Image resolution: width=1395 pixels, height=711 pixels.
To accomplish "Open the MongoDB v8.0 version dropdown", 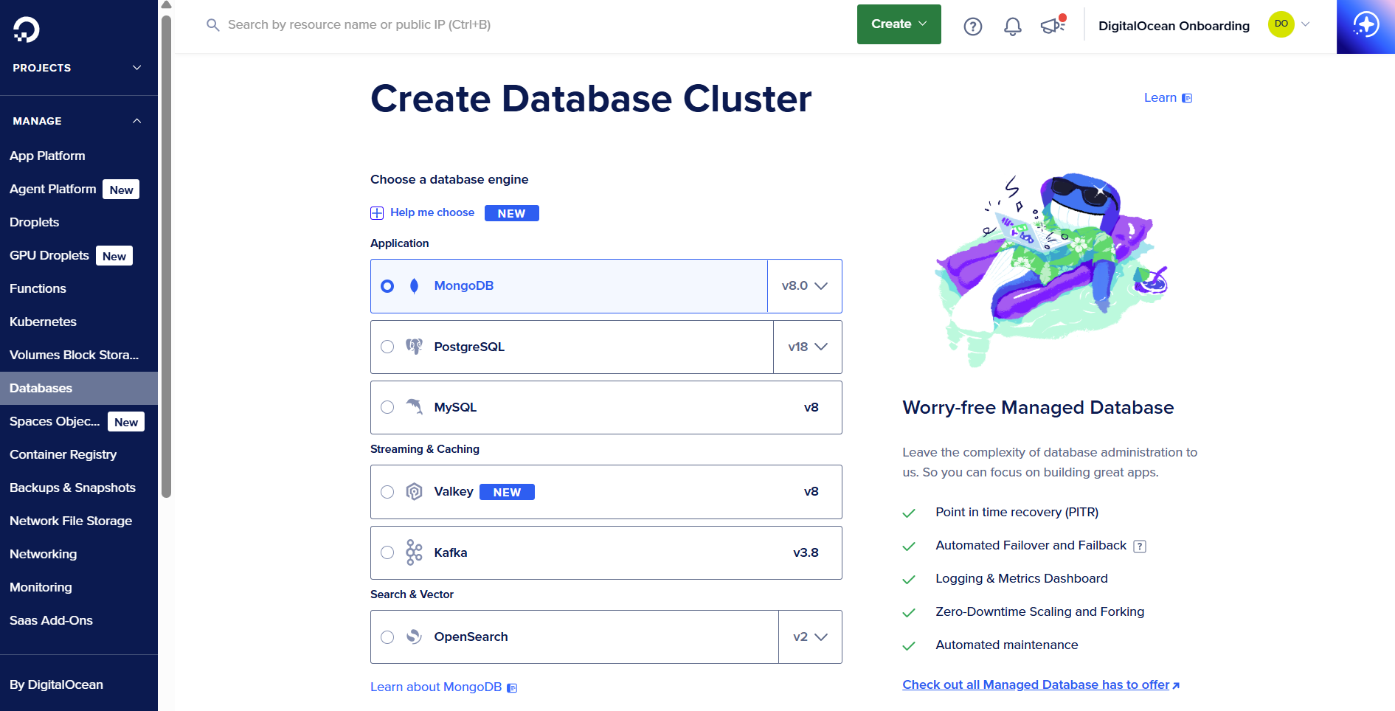I will point(803,285).
